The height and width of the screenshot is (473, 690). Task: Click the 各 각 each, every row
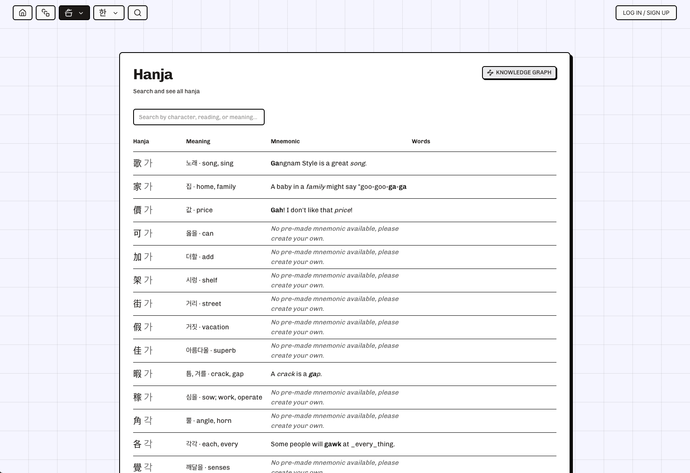(345, 444)
